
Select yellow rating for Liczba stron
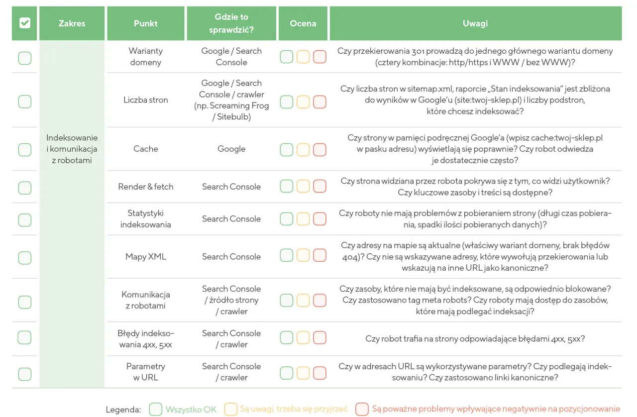[x=303, y=102]
